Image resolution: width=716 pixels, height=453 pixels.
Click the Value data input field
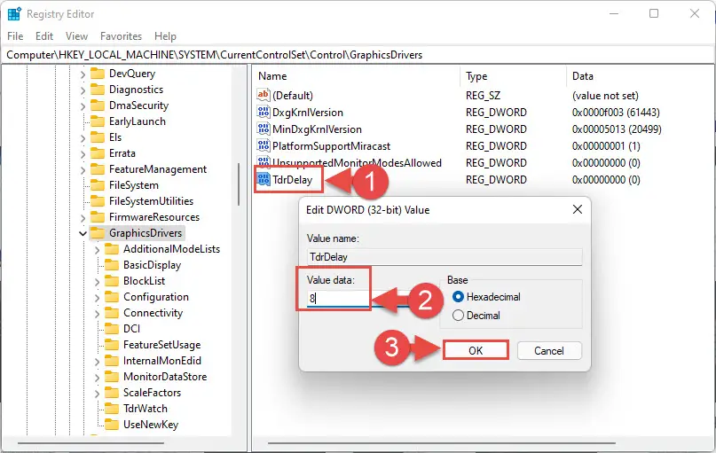pyautogui.click(x=337, y=299)
